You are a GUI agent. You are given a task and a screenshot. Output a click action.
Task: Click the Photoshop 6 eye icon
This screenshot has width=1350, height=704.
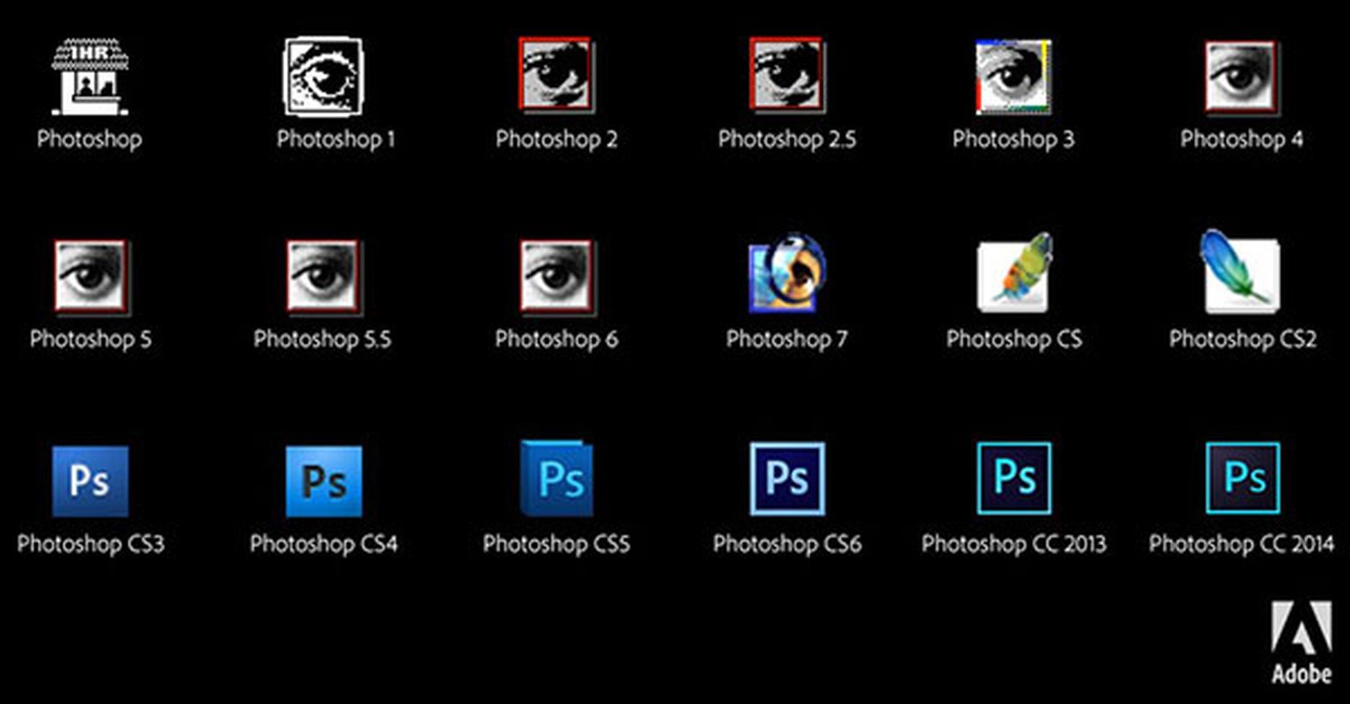(556, 277)
